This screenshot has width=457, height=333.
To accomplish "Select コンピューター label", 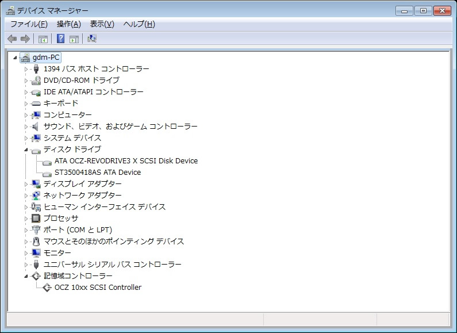I will point(67,114).
